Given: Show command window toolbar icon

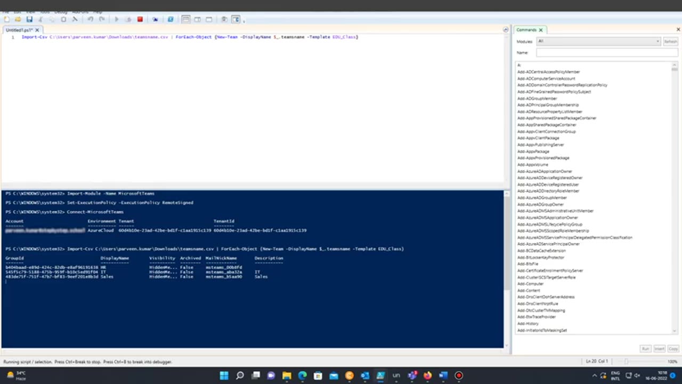Looking at the screenshot, I should (224, 19).
